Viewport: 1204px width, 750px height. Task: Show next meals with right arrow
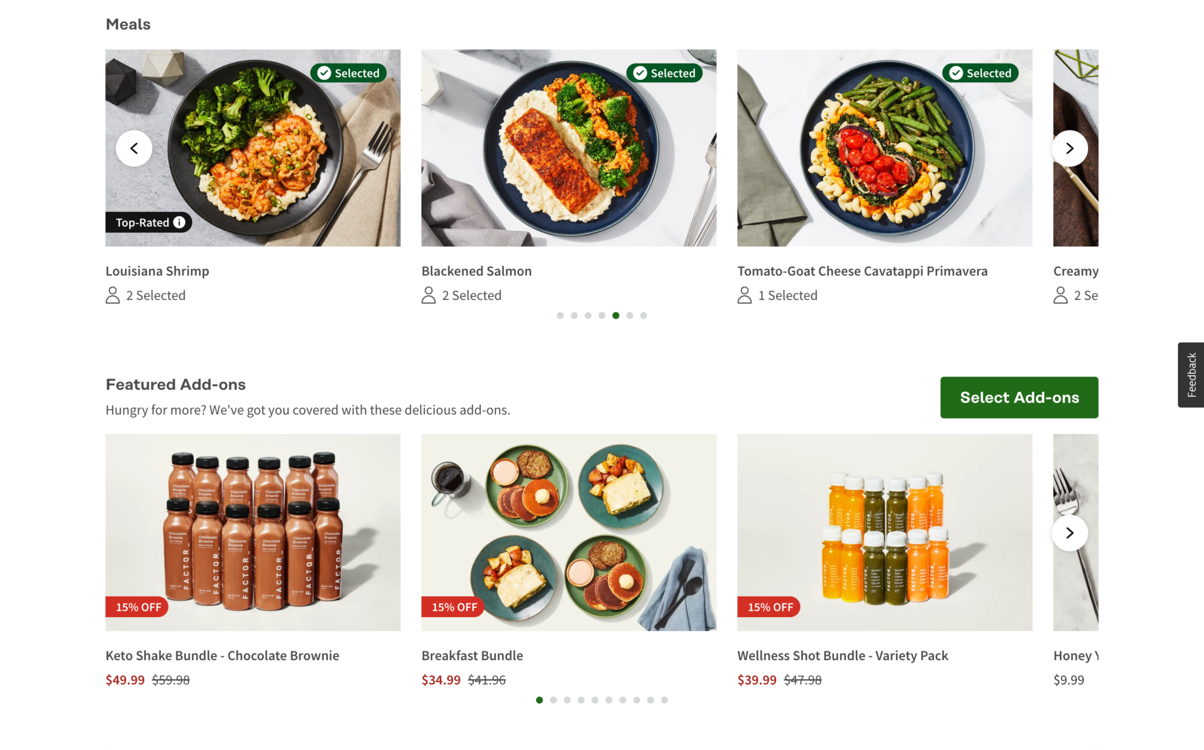pyautogui.click(x=1069, y=149)
